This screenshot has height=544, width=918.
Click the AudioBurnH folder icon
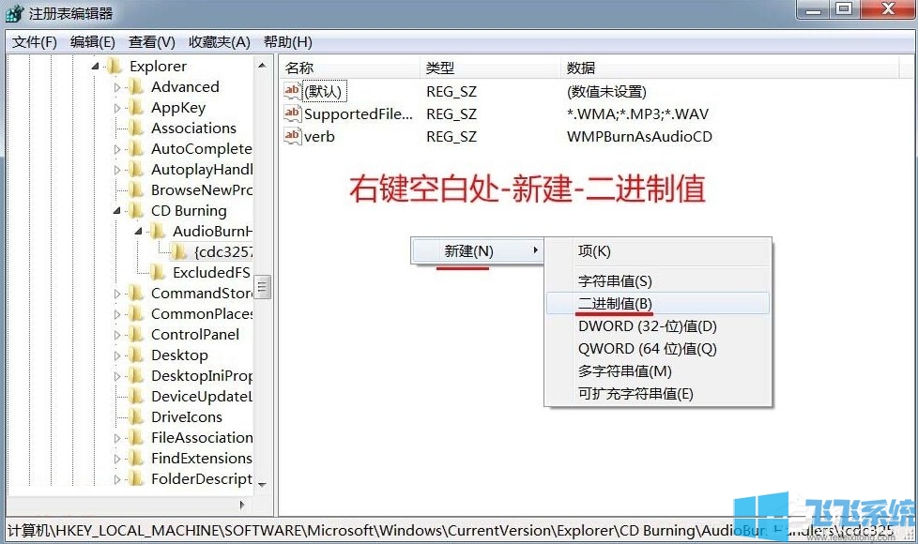click(155, 231)
